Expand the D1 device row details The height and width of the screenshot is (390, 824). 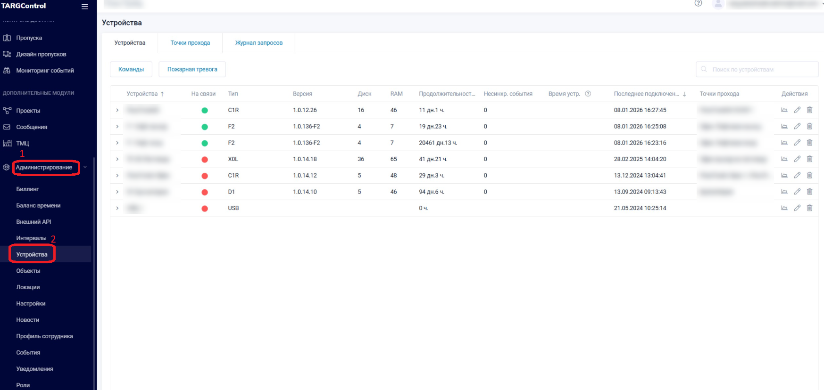coord(117,192)
